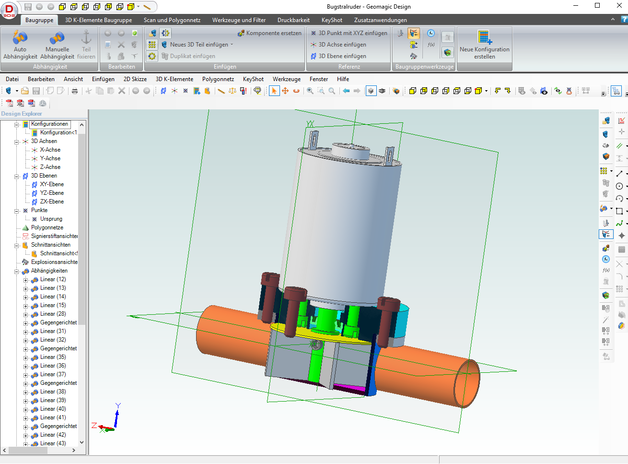
Task: Toggle the shaded cube display mode
Action: tap(371, 91)
